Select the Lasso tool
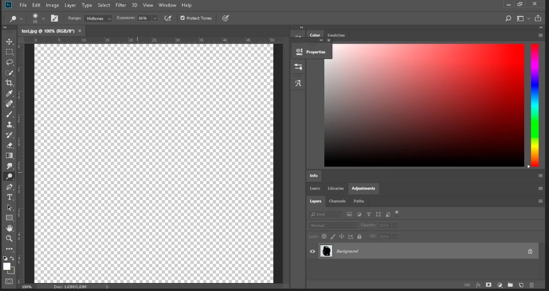The image size is (549, 291). [9, 62]
